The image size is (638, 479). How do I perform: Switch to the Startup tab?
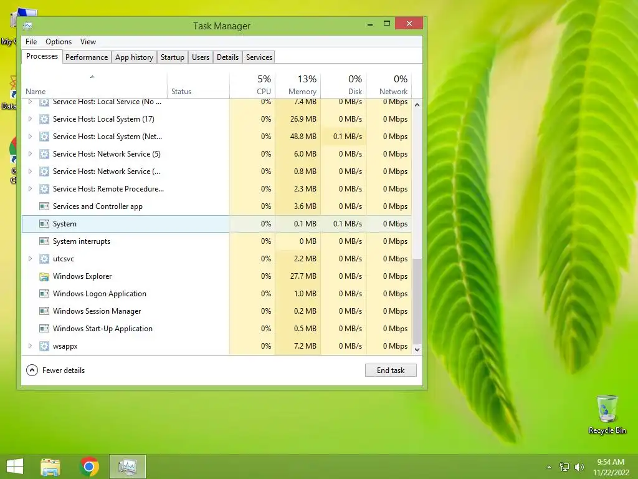173,57
